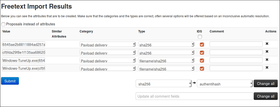Open Type dropdown of second sha256 row
This screenshot has height=107, width=280.
tap(166, 53)
